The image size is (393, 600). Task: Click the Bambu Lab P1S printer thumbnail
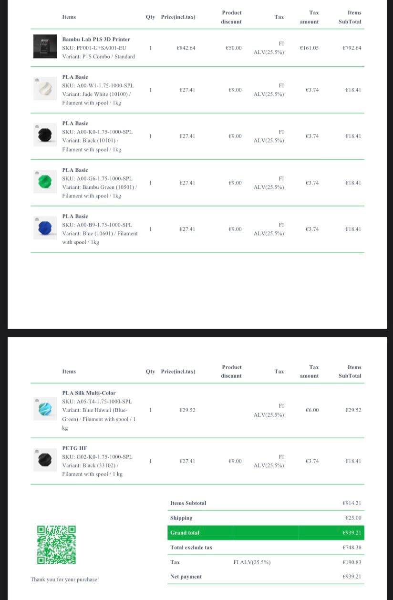[x=45, y=47]
